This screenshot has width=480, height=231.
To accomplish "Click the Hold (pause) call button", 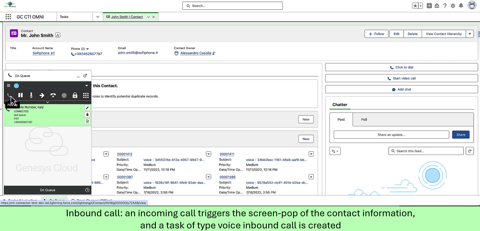I will pos(21,95).
